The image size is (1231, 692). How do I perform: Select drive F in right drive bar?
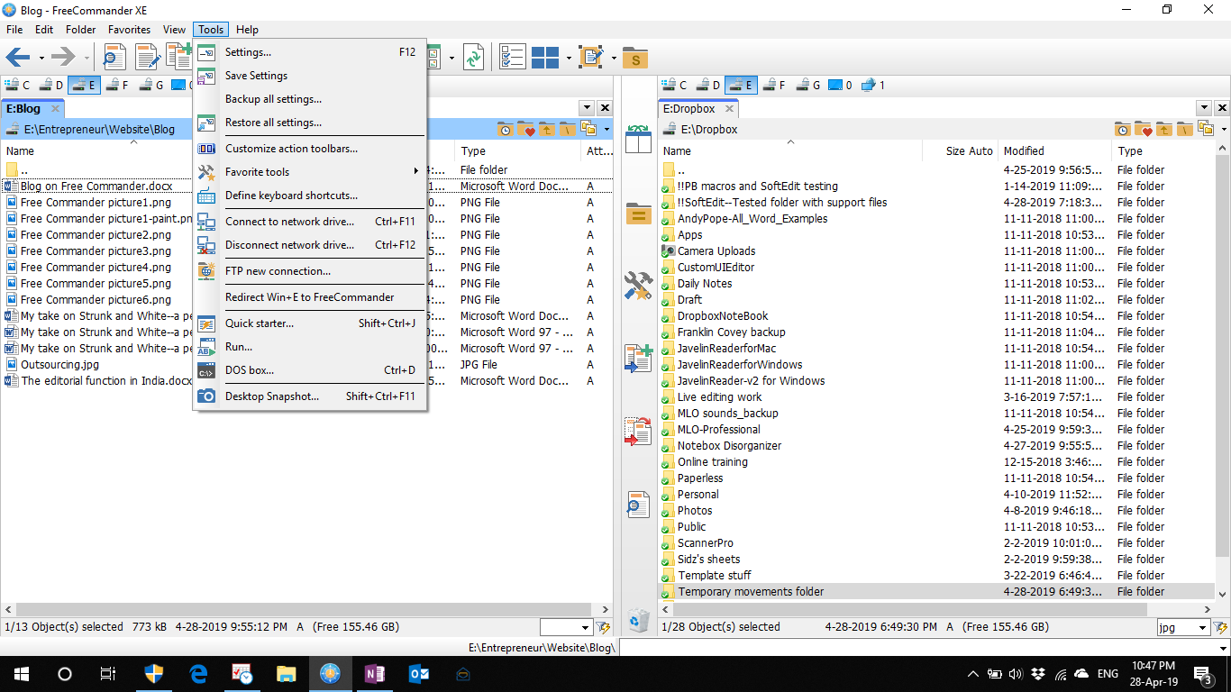774,85
